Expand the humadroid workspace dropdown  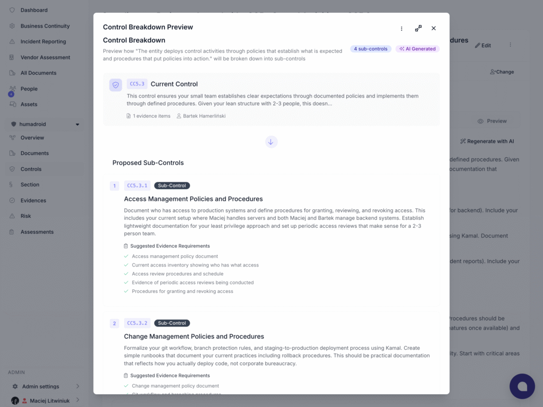pyautogui.click(x=77, y=125)
